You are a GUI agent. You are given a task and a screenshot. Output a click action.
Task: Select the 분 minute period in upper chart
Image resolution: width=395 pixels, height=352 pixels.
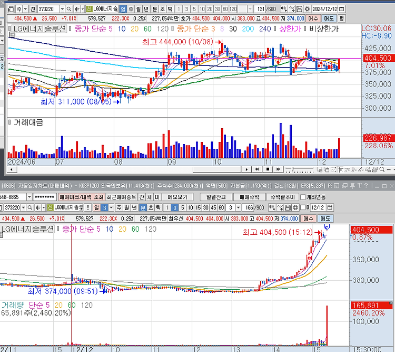(x=155, y=9)
